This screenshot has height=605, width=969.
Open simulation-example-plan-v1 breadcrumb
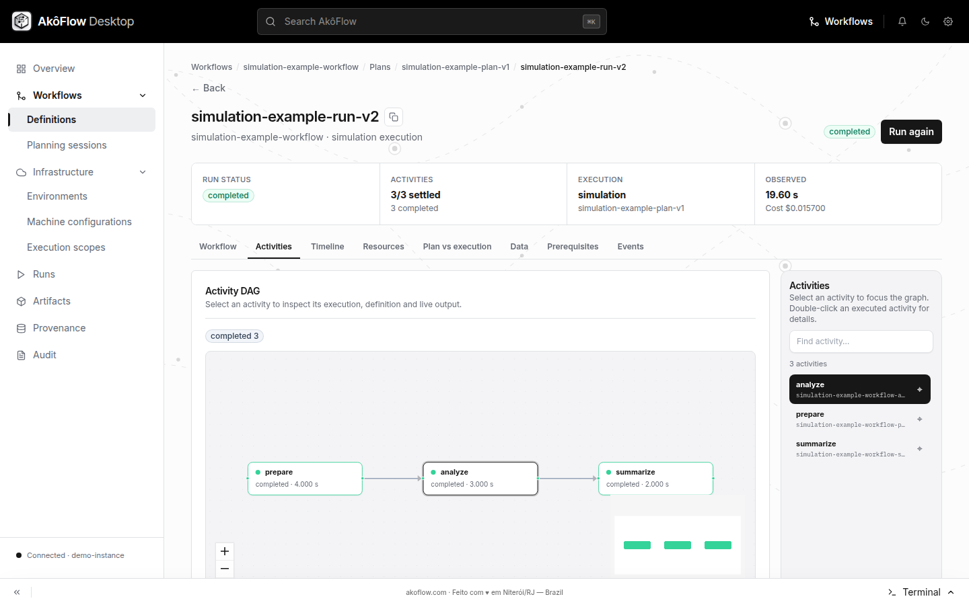[x=456, y=67]
